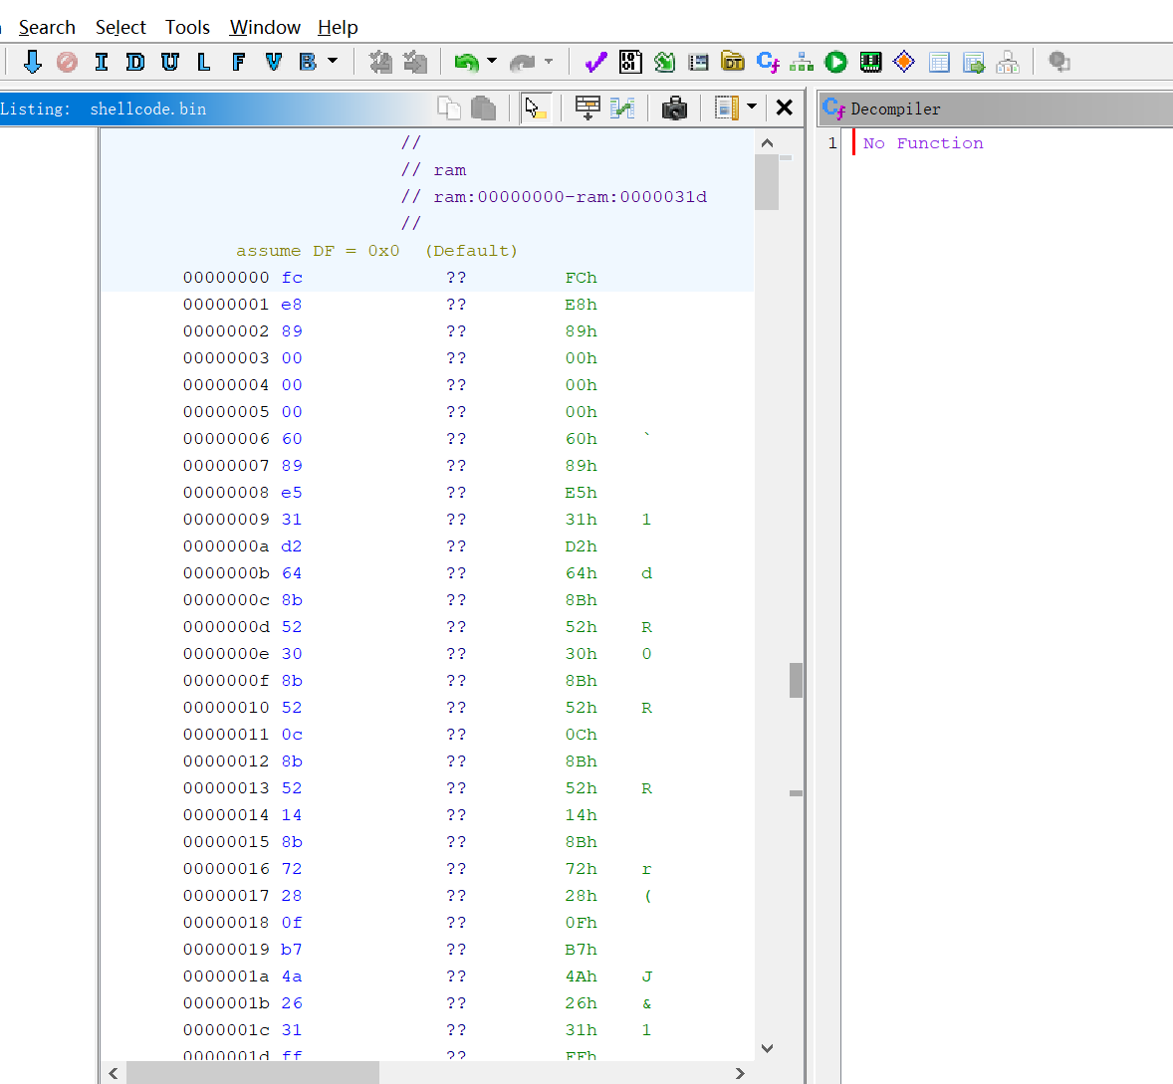Toggle mouse hover mode in the Listing
Viewport: 1173px width, 1084px height.
pos(536,108)
